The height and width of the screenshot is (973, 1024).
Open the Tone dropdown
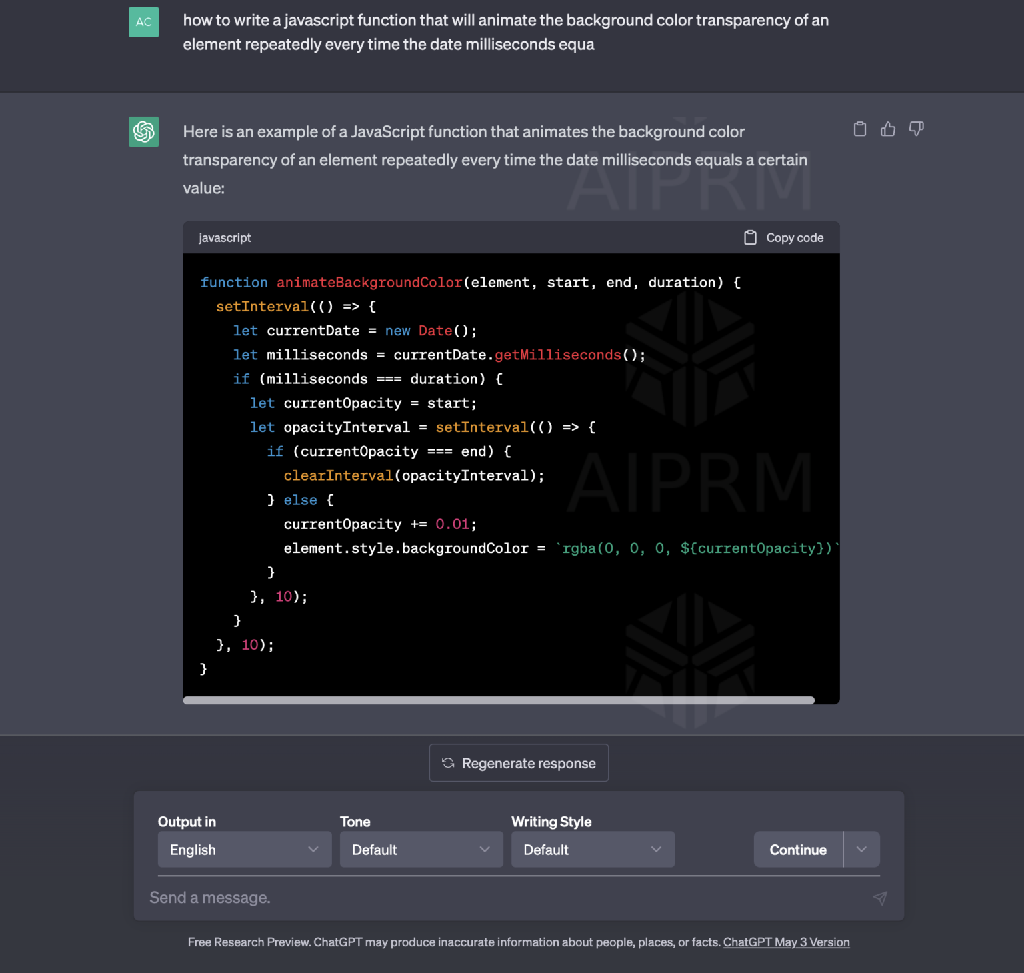[421, 850]
